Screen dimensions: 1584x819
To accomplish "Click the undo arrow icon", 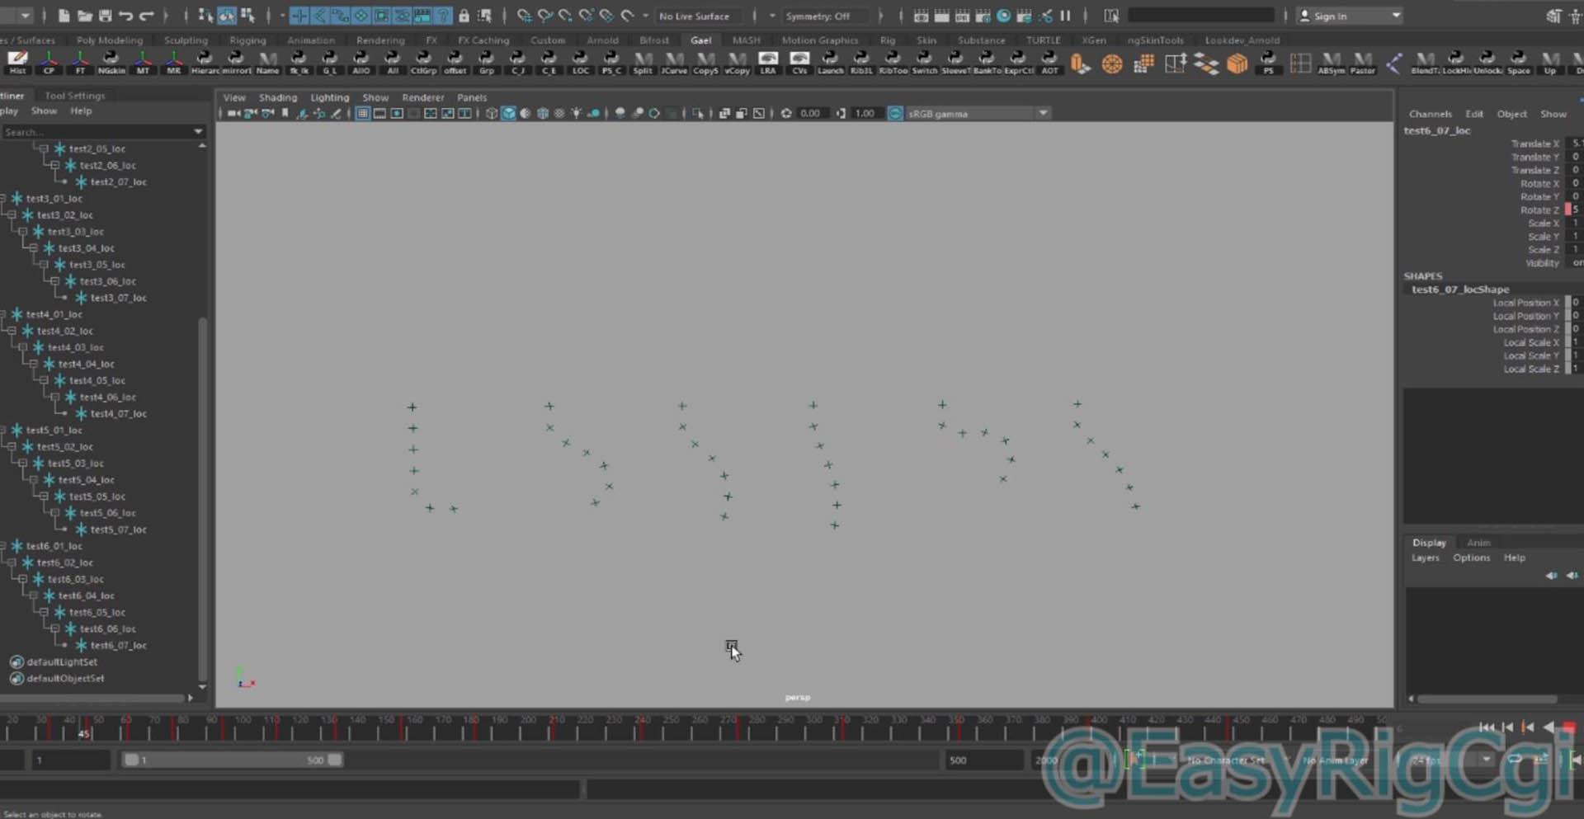I will pos(125,16).
